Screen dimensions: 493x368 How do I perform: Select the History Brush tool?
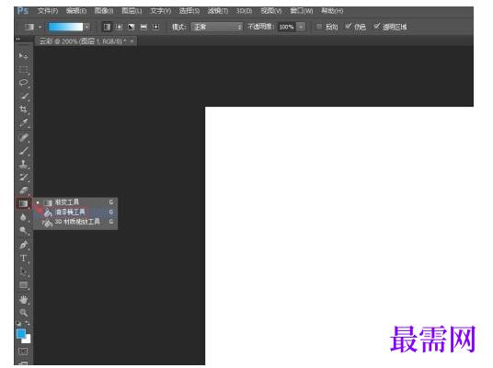(24, 177)
